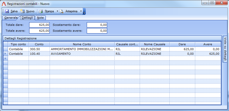Viewport: 229px width, 111px height.
Task: Expand the toolbar overflow options arrow
Action: point(84,12)
